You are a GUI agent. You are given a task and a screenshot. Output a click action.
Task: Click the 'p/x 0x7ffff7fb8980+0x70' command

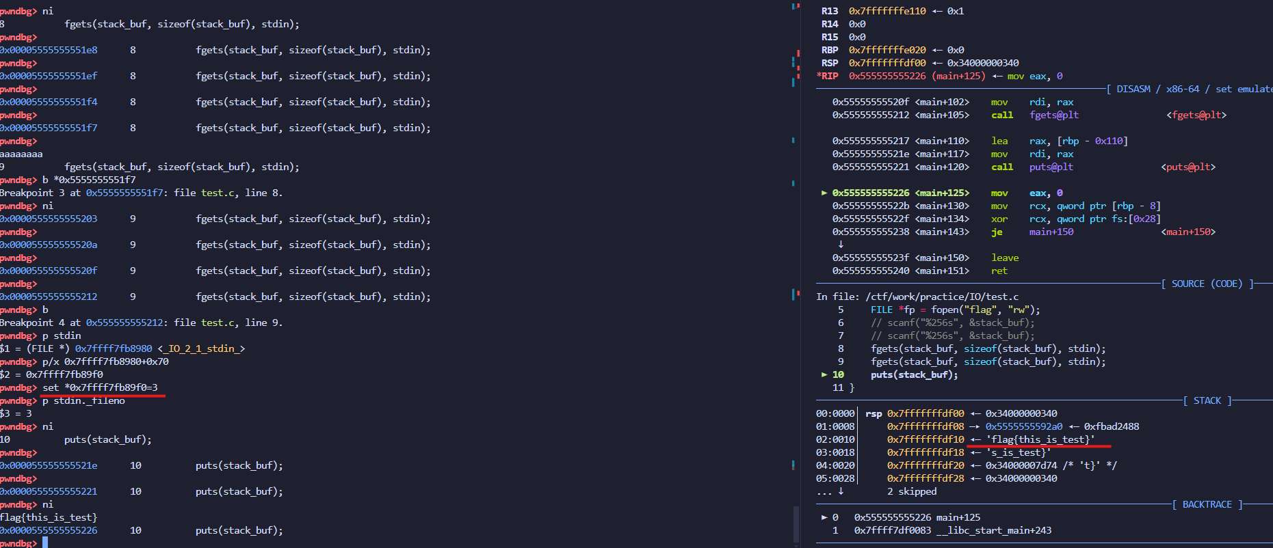point(105,361)
